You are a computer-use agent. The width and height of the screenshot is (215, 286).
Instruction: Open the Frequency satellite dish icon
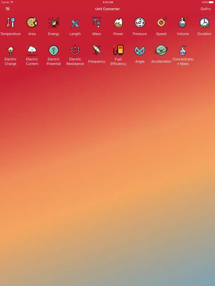(97, 50)
